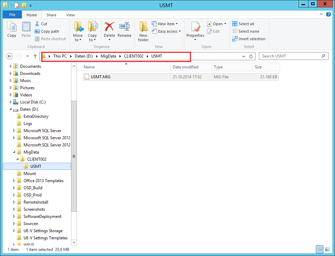
Task: Collapse the Daten (D:) tree node
Action: click(x=11, y=109)
